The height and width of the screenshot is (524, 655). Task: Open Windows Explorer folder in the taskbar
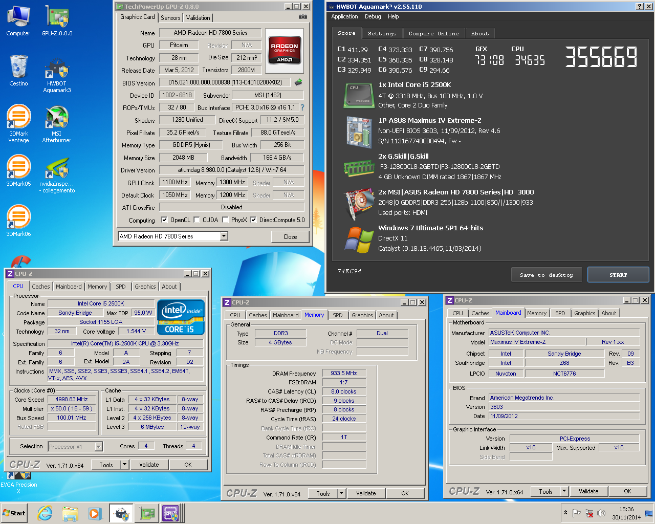pyautogui.click(x=70, y=513)
